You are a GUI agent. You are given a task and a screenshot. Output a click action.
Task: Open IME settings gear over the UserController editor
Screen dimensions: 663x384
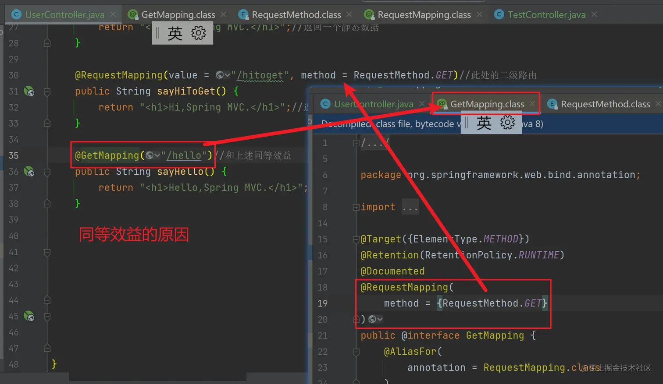coord(199,33)
